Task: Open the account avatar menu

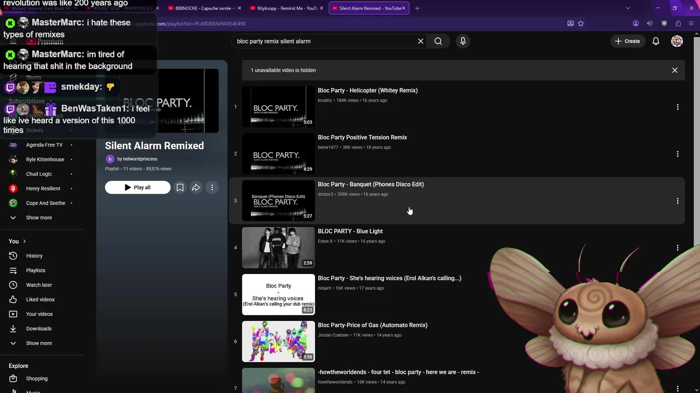Action: tap(677, 41)
